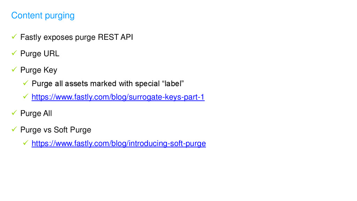The width and height of the screenshot is (357, 201).
Task: Click the Purge all assets marked text
Action: pos(108,84)
